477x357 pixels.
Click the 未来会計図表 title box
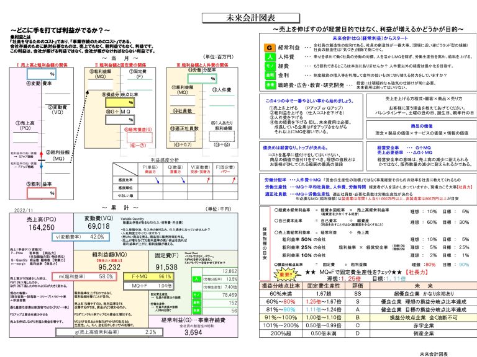click(x=251, y=18)
